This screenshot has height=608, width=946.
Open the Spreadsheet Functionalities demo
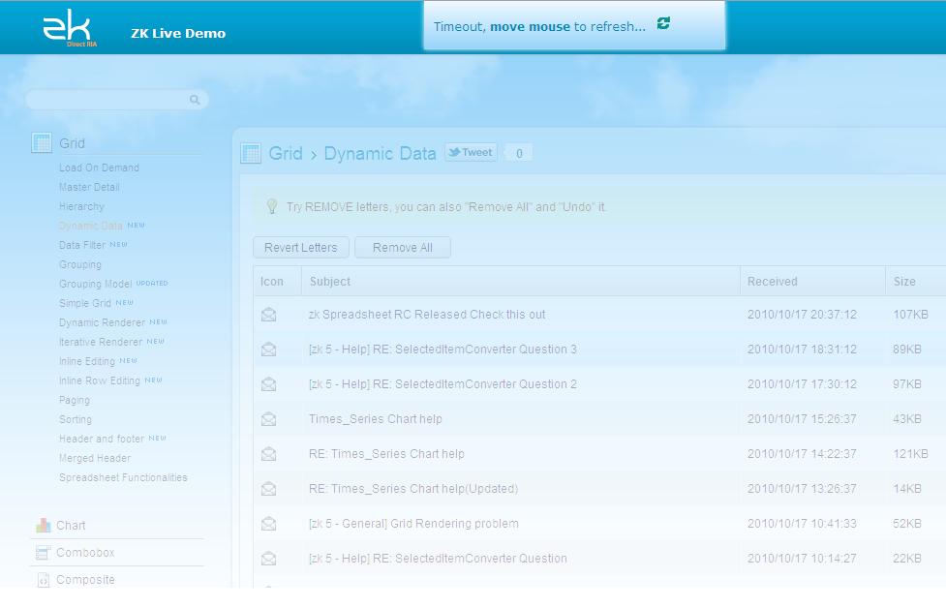[123, 477]
